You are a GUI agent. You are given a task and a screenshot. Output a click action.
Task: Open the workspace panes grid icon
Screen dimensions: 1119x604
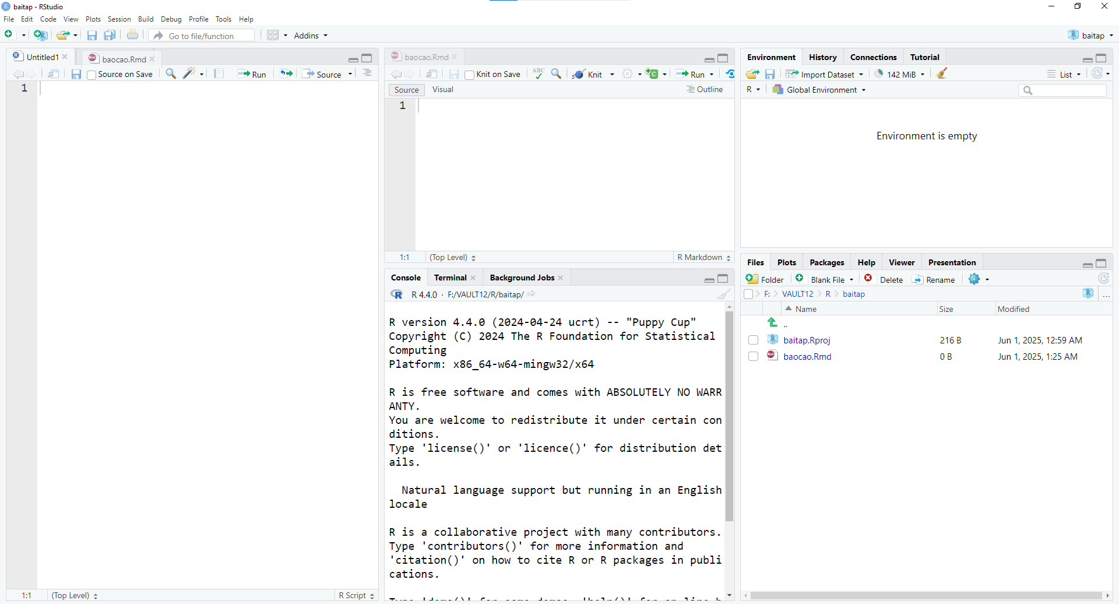pos(273,35)
